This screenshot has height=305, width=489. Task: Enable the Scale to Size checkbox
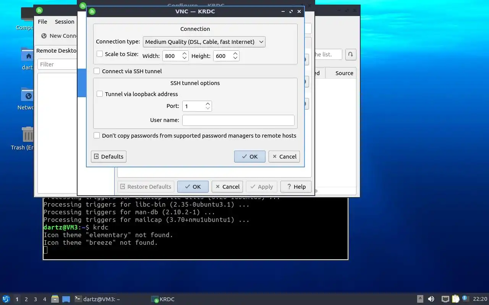[100, 54]
